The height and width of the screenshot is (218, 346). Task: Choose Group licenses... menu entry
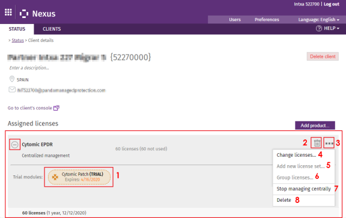295,177
